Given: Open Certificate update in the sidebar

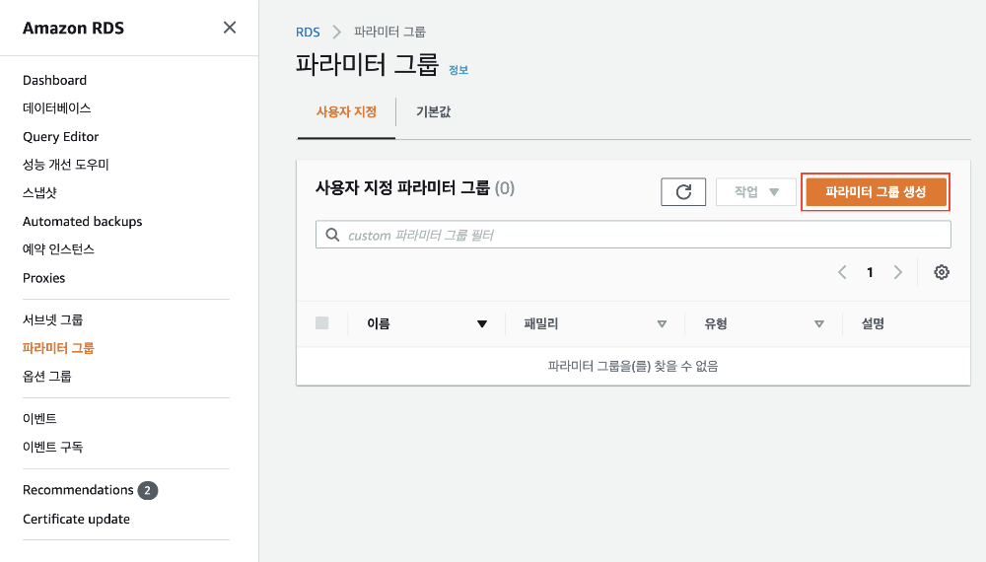Looking at the screenshot, I should coord(76,520).
